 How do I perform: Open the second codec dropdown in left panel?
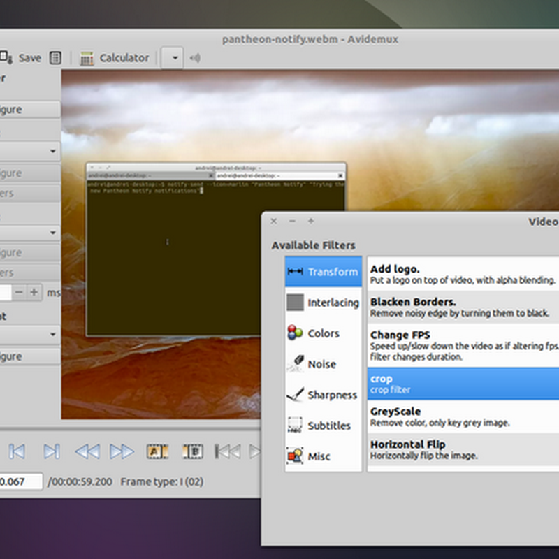point(30,233)
